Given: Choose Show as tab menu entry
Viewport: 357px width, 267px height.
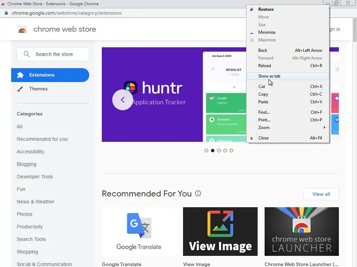Looking at the screenshot, I should [288, 76].
